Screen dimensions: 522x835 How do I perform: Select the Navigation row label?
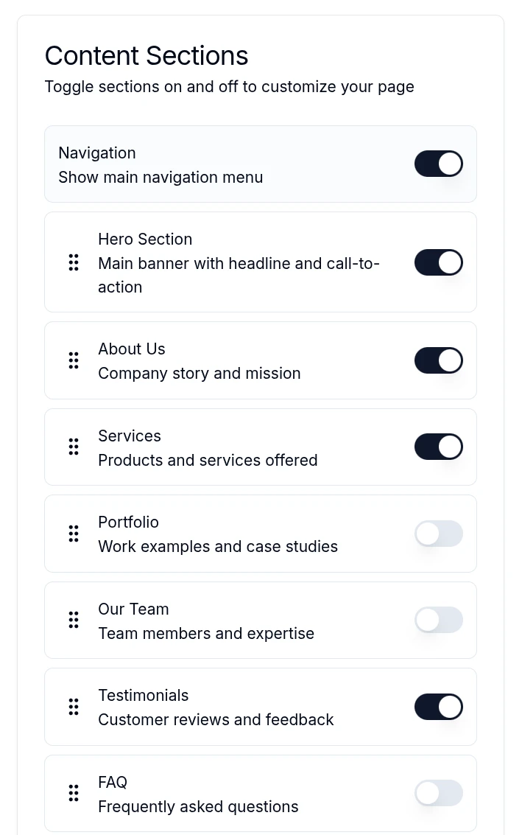97,153
